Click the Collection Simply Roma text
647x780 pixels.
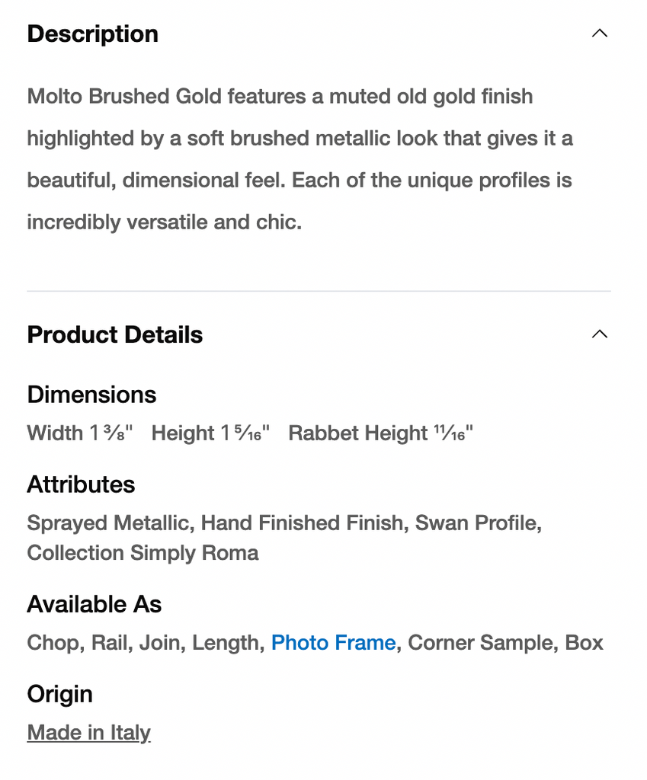pos(143,553)
